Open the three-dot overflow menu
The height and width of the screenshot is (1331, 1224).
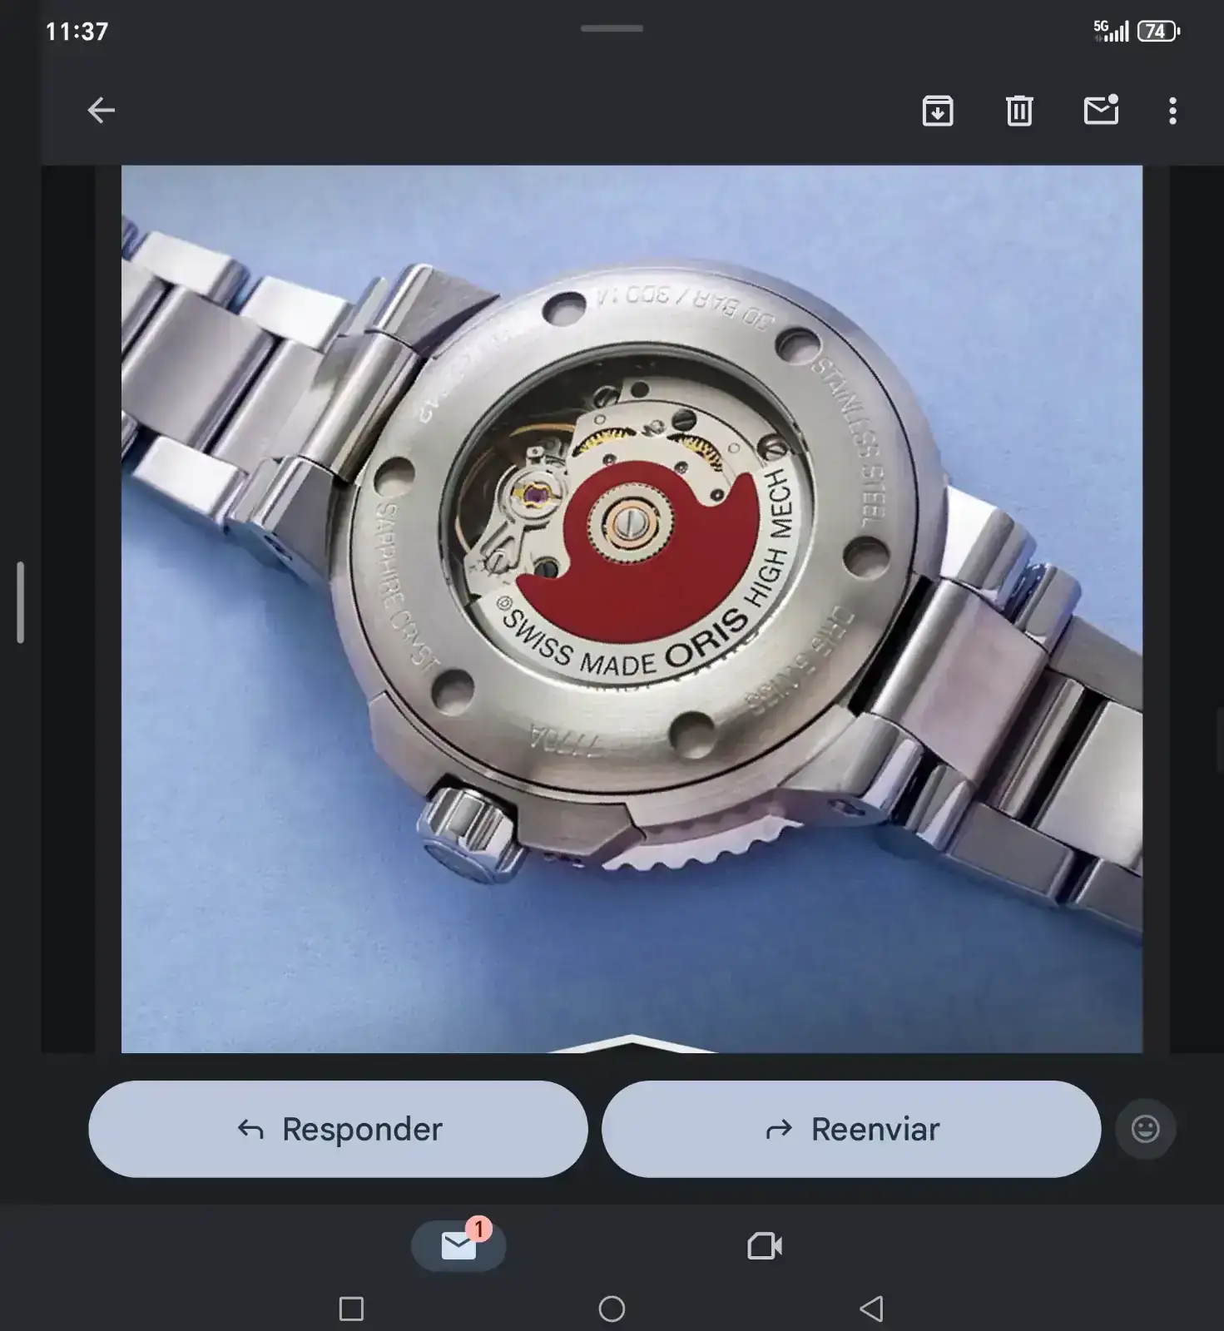click(x=1172, y=111)
